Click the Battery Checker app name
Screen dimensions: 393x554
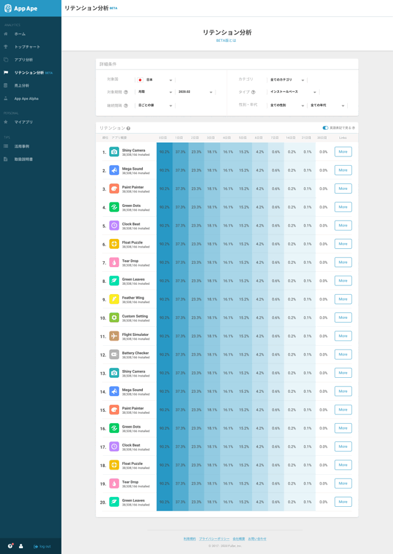(136, 353)
